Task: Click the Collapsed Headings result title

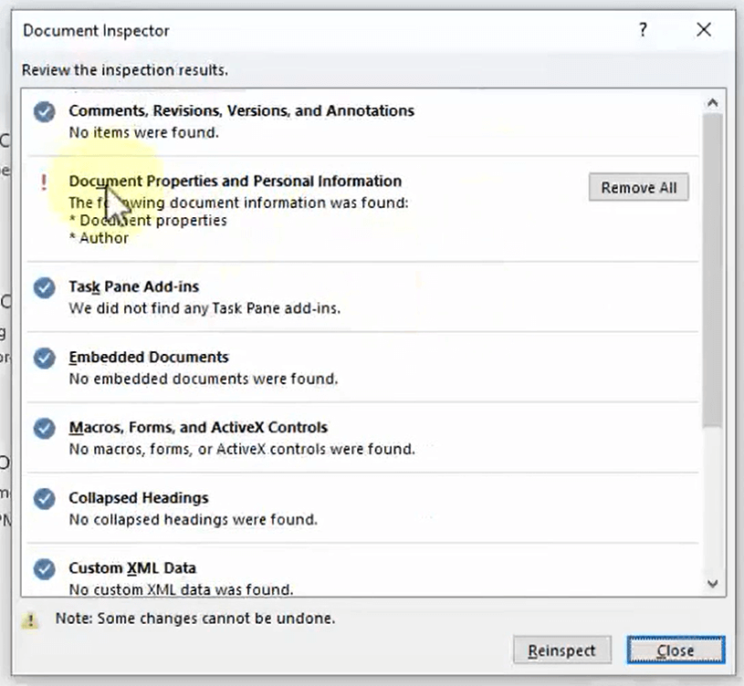Action: 139,498
